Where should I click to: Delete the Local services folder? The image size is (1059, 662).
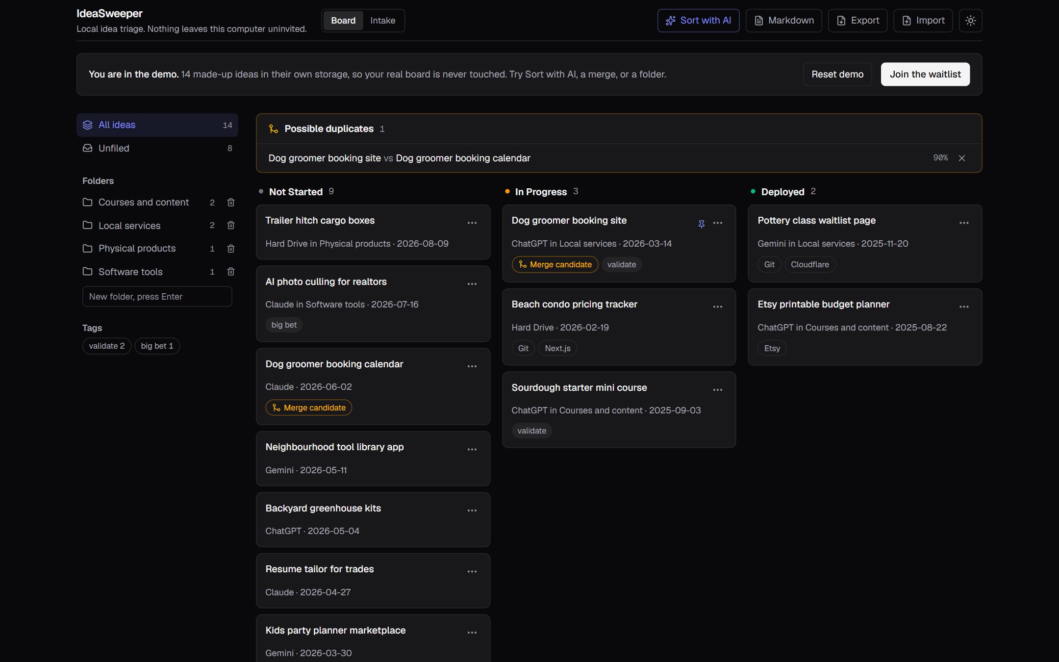(x=231, y=225)
